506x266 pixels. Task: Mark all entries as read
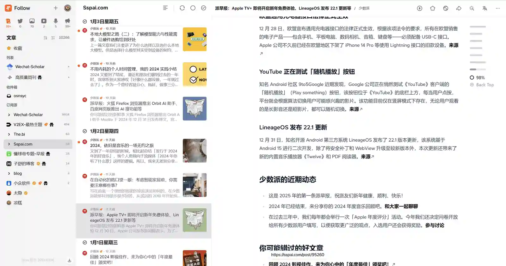(x=204, y=8)
